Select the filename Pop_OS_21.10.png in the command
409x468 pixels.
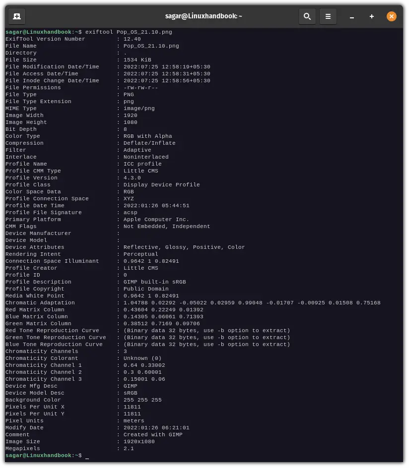[x=143, y=32]
